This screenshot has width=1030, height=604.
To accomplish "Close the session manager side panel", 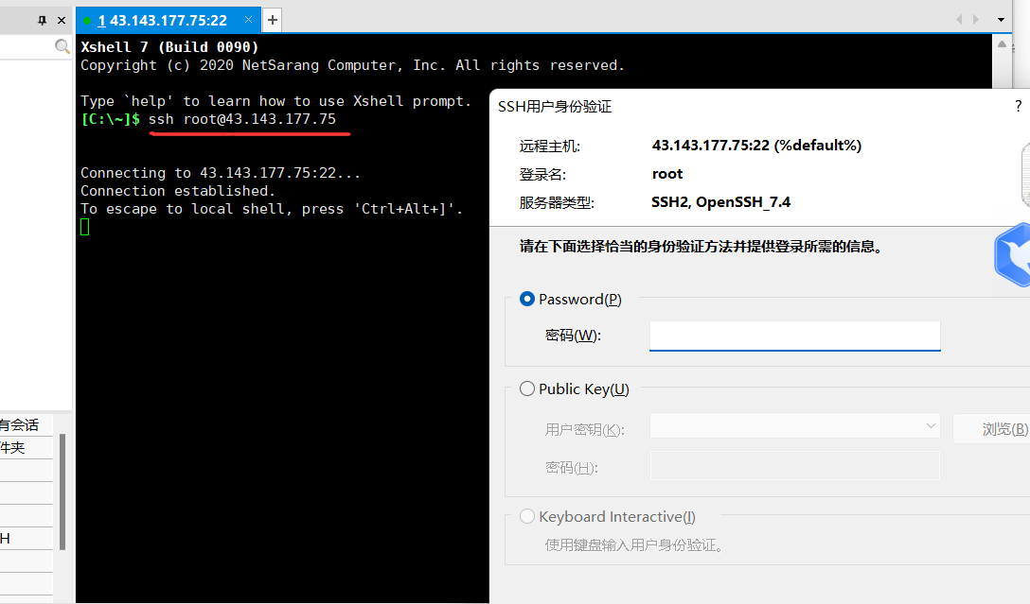I will point(62,21).
